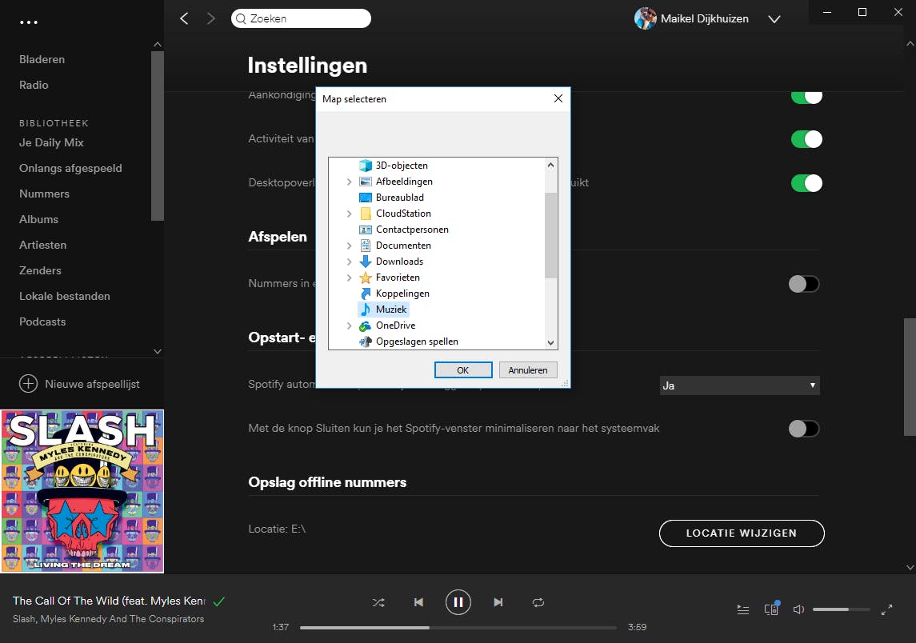Click the Favorieten star icon
This screenshot has width=916, height=643.
(x=366, y=278)
